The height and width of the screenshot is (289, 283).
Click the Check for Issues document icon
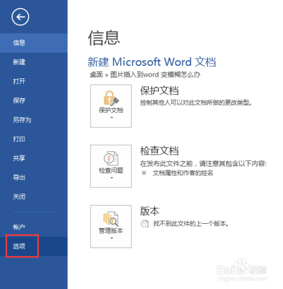[x=111, y=158]
